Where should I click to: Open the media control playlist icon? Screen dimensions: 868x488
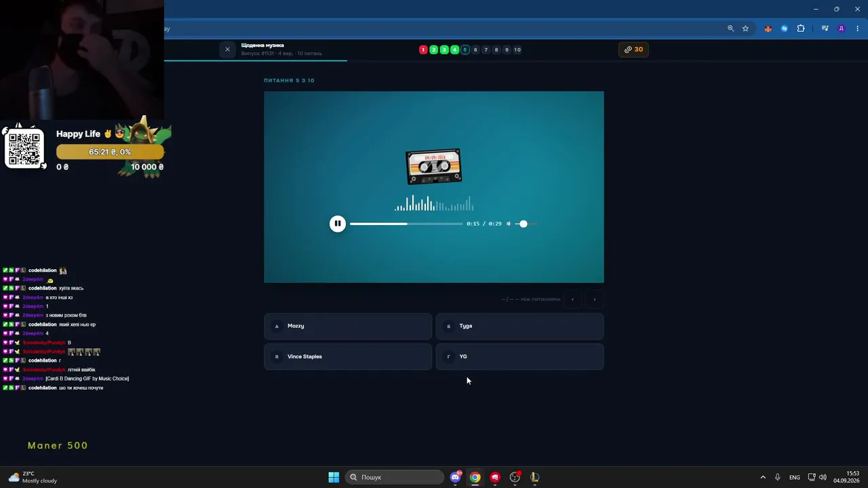(x=825, y=28)
